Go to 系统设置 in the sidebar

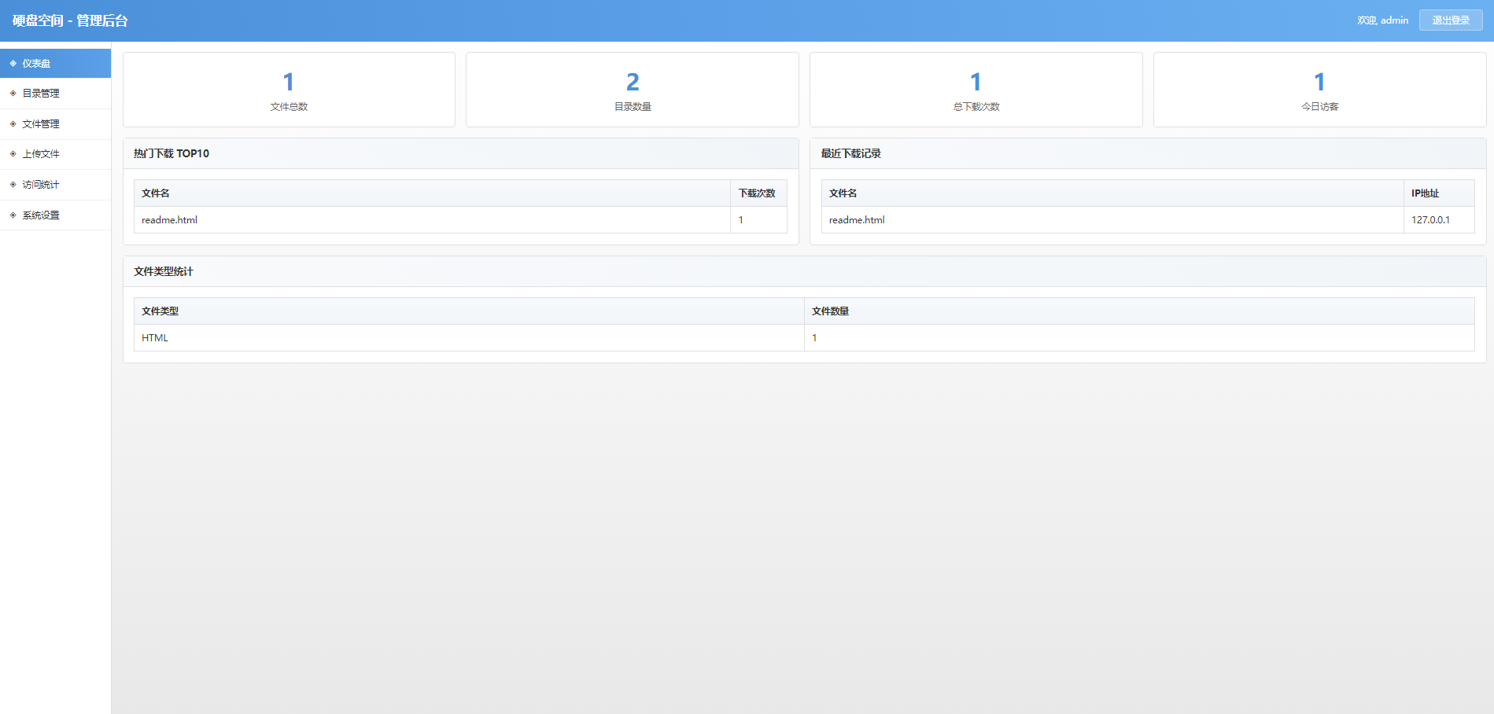click(41, 215)
